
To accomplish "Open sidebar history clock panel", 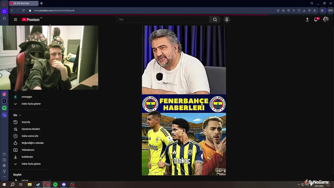I will [4, 160].
